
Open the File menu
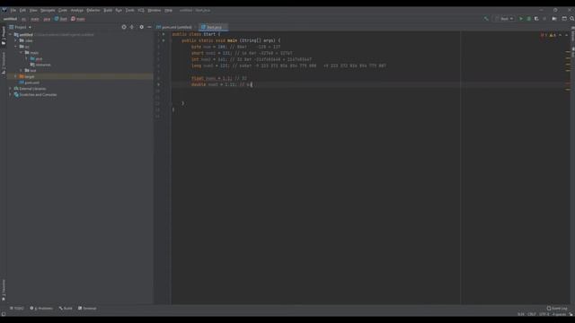[x=13, y=10]
